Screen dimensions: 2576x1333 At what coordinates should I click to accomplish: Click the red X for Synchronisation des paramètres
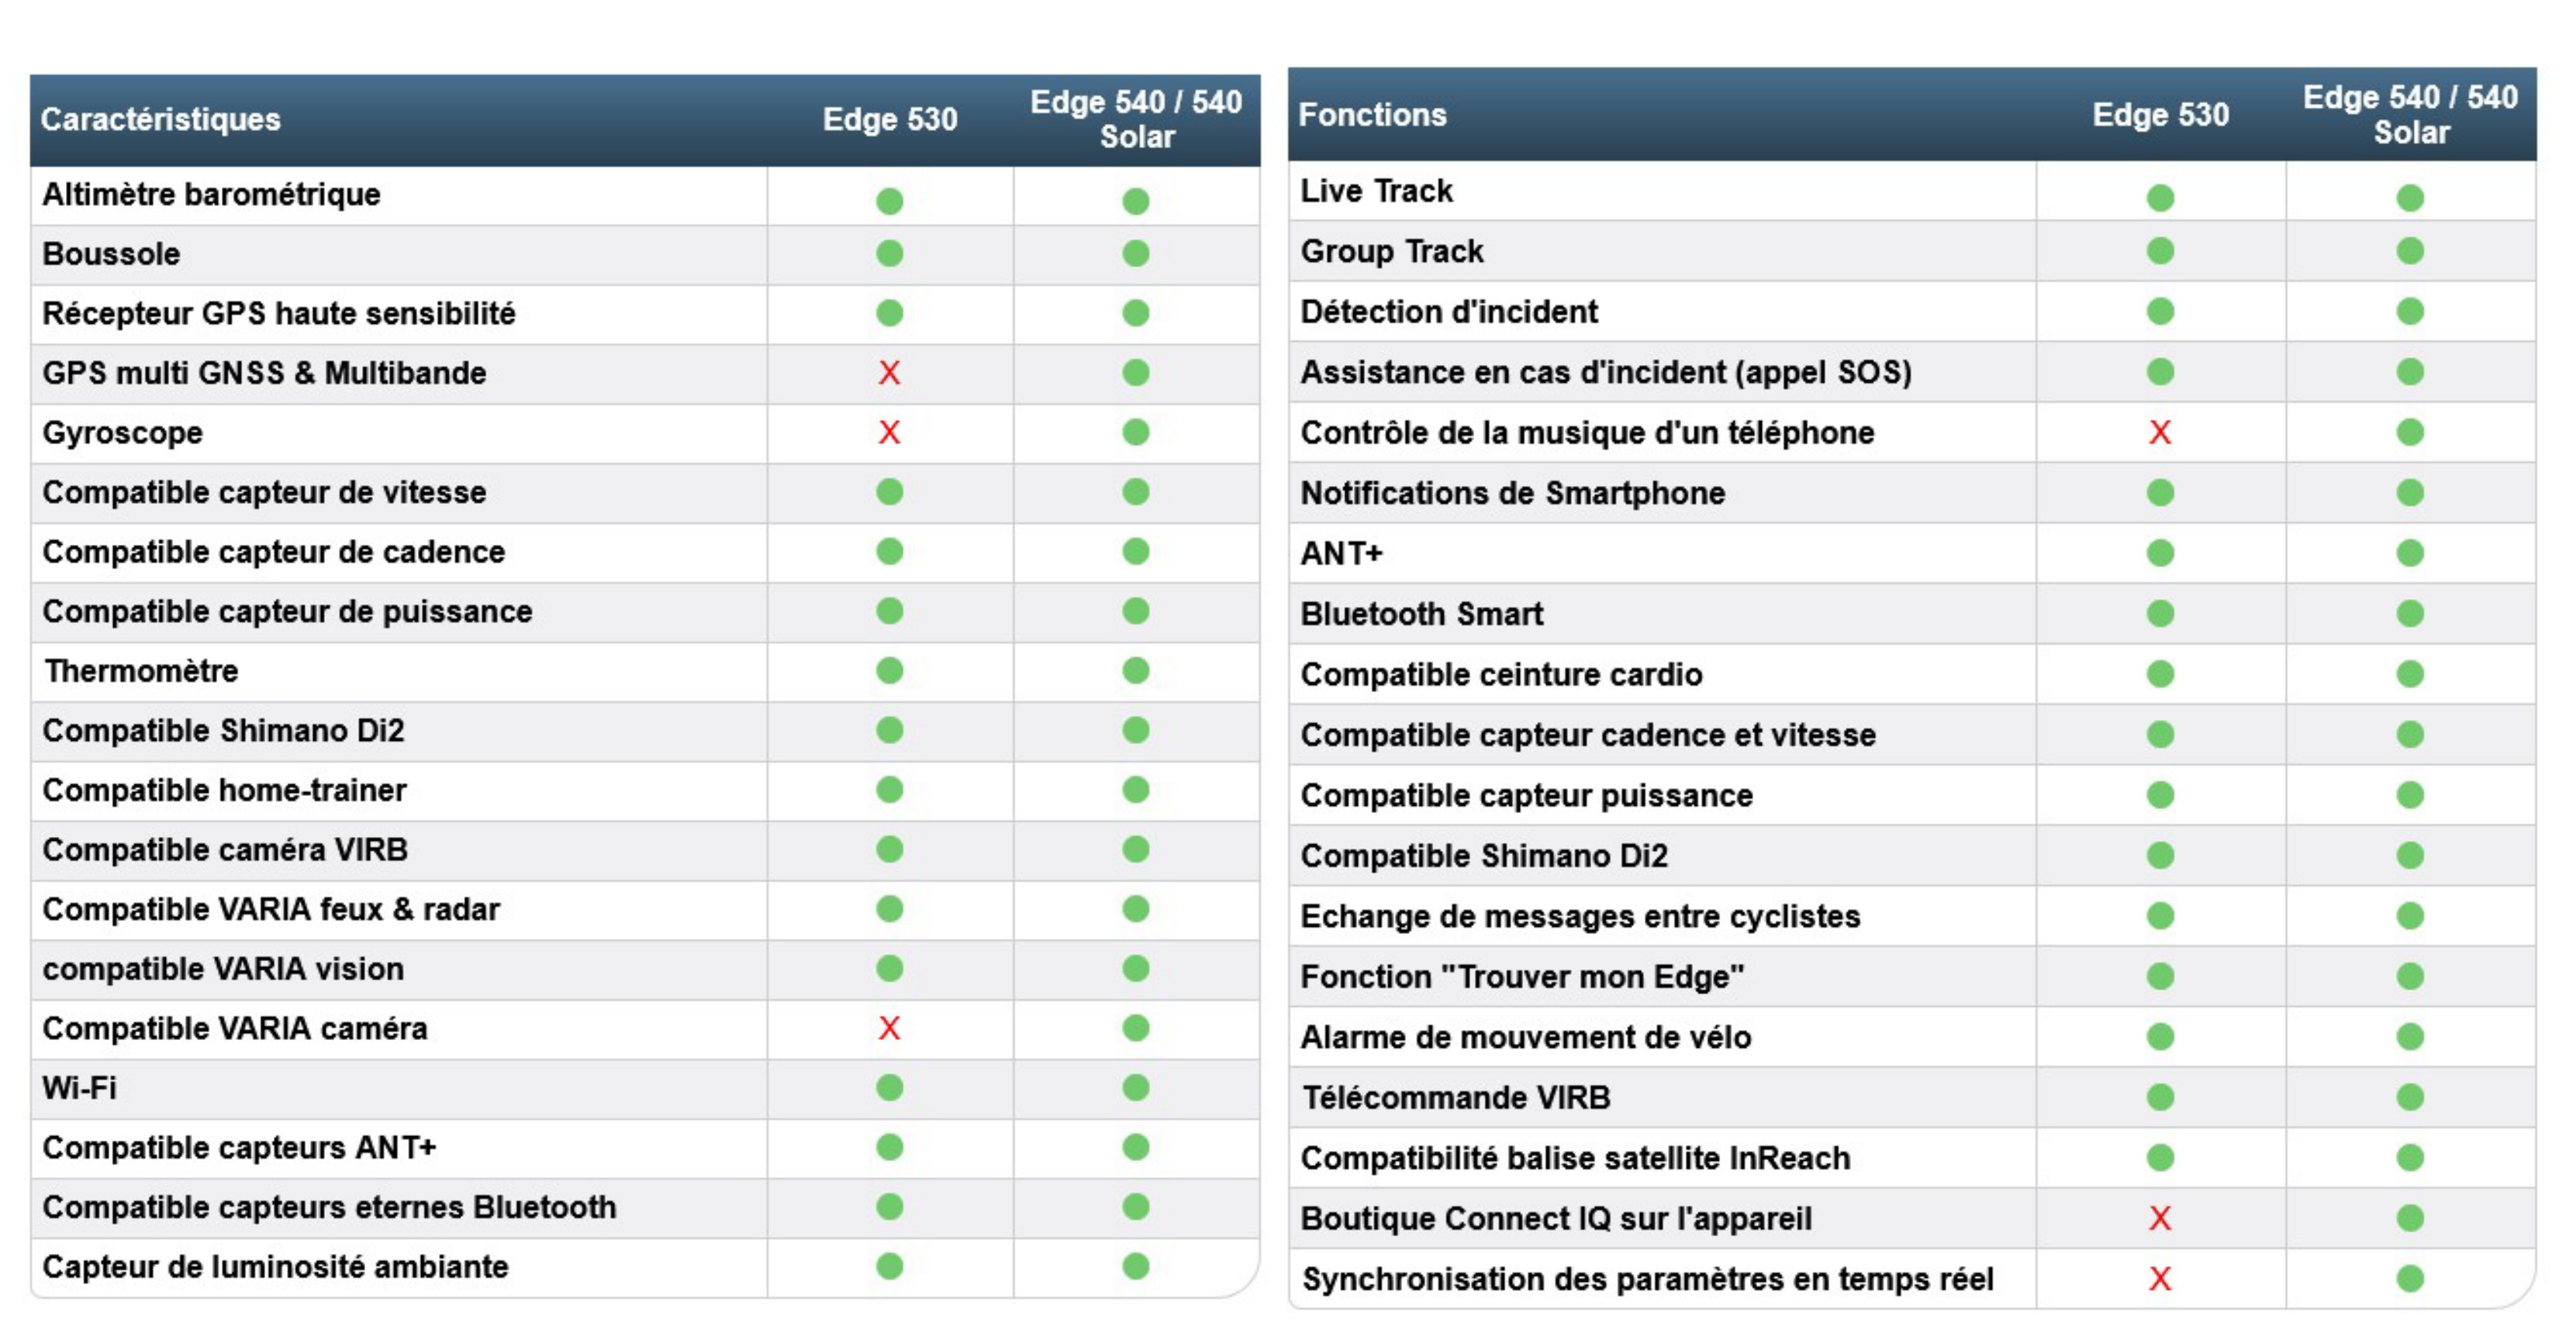(x=2160, y=1278)
